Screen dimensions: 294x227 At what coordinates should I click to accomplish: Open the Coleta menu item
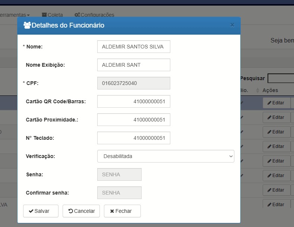55,15
